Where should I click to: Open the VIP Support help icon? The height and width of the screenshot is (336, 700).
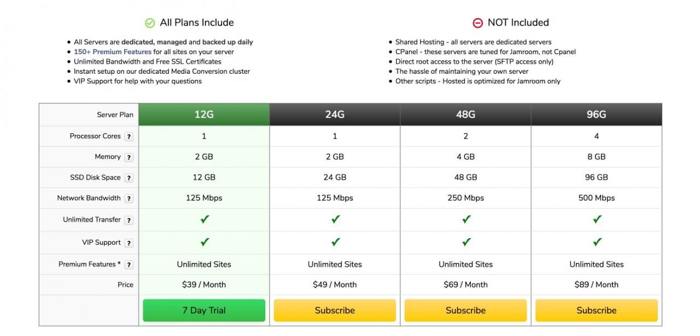pos(129,243)
